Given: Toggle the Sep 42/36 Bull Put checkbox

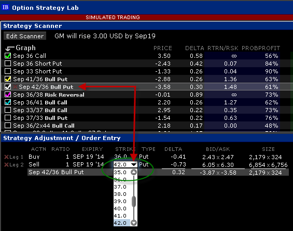Looking at the screenshot, I should 8,87.
